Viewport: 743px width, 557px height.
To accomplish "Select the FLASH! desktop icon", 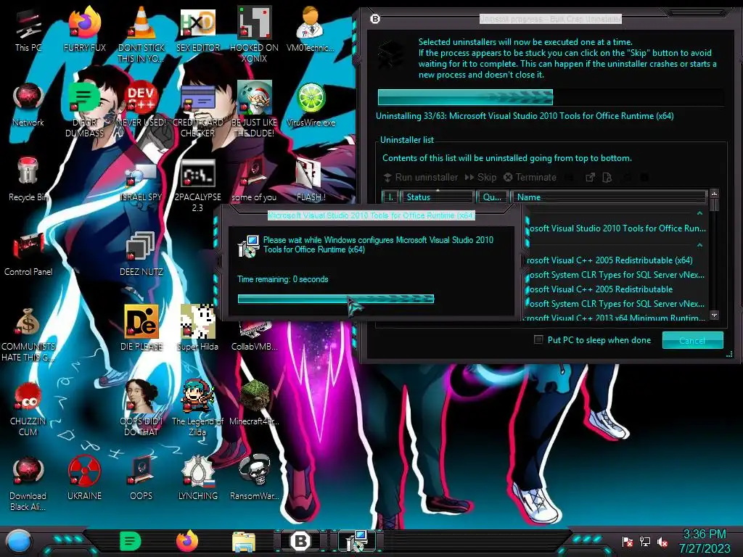I will pos(311,180).
